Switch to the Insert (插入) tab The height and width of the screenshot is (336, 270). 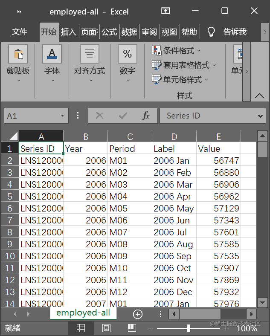click(x=68, y=32)
